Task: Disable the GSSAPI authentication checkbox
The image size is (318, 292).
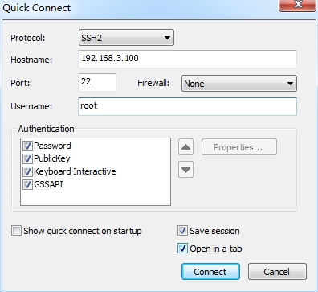Action: (27, 184)
